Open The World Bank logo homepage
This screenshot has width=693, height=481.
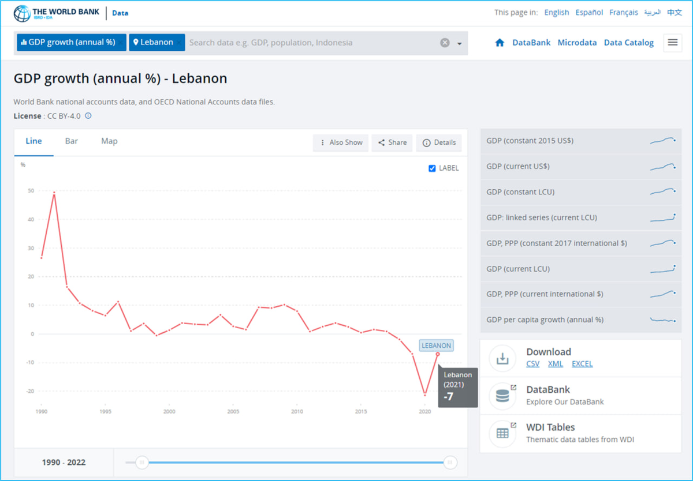tap(56, 13)
